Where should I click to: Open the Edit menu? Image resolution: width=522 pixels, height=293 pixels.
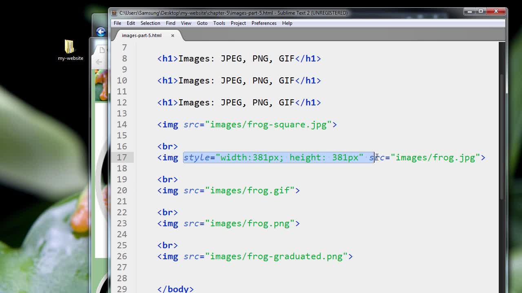point(130,23)
